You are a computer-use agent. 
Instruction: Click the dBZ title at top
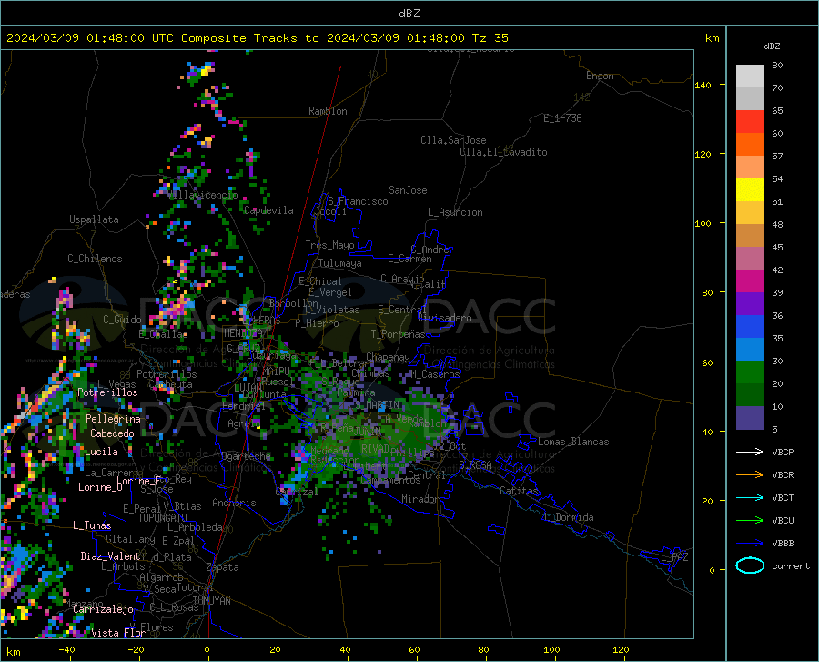coord(409,14)
